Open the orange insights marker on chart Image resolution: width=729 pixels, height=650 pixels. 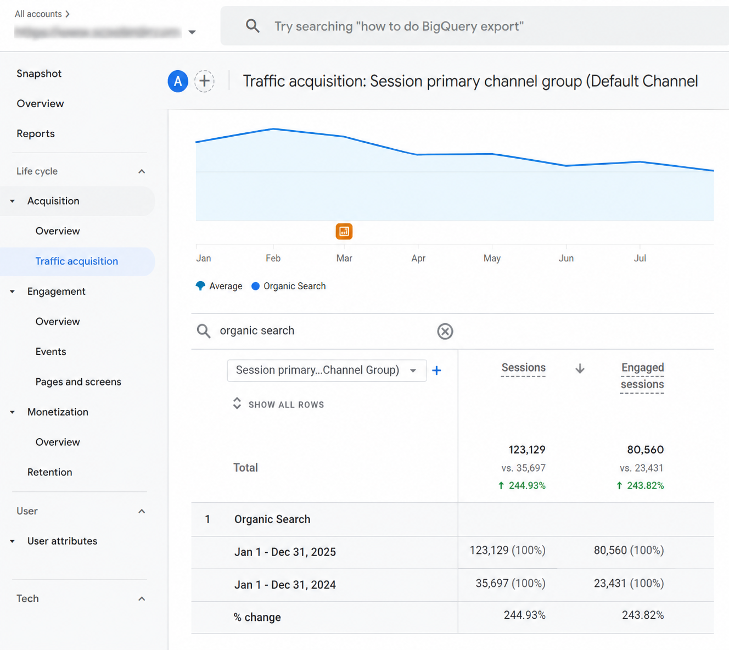pyautogui.click(x=344, y=231)
